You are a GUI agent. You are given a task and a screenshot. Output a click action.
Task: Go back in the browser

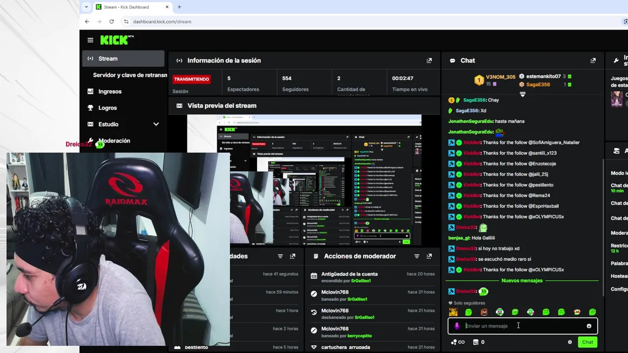(x=87, y=22)
